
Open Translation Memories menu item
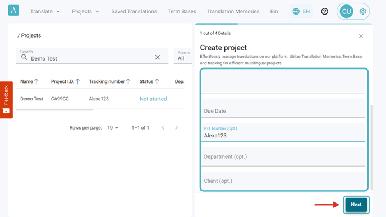(233, 11)
